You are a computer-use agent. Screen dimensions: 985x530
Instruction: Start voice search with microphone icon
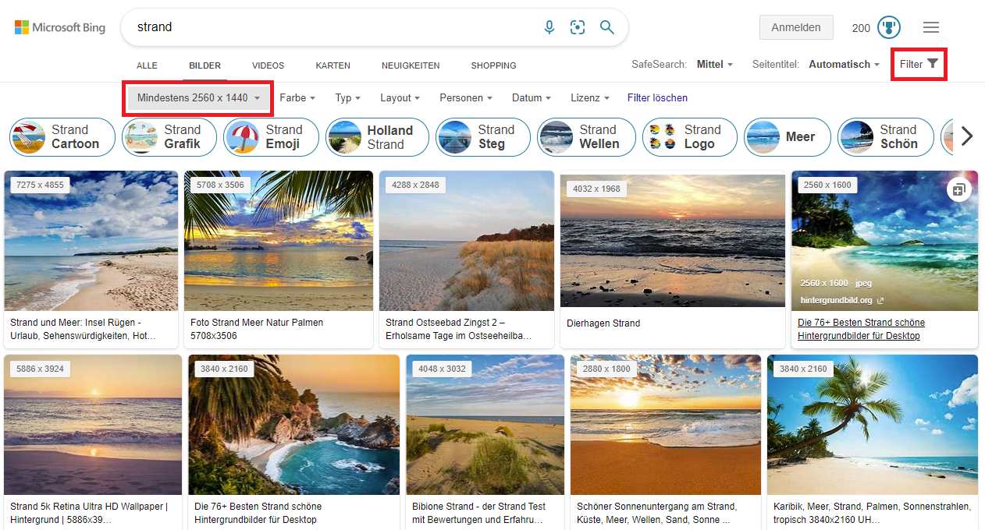click(x=549, y=27)
